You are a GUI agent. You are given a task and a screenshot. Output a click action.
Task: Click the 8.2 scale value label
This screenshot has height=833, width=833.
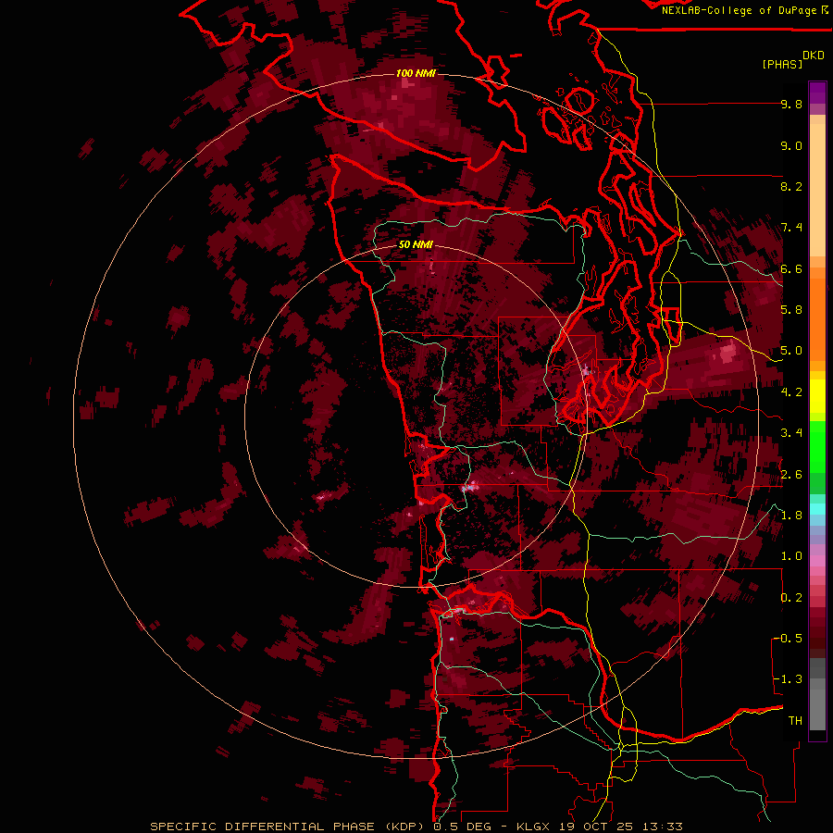coord(791,187)
